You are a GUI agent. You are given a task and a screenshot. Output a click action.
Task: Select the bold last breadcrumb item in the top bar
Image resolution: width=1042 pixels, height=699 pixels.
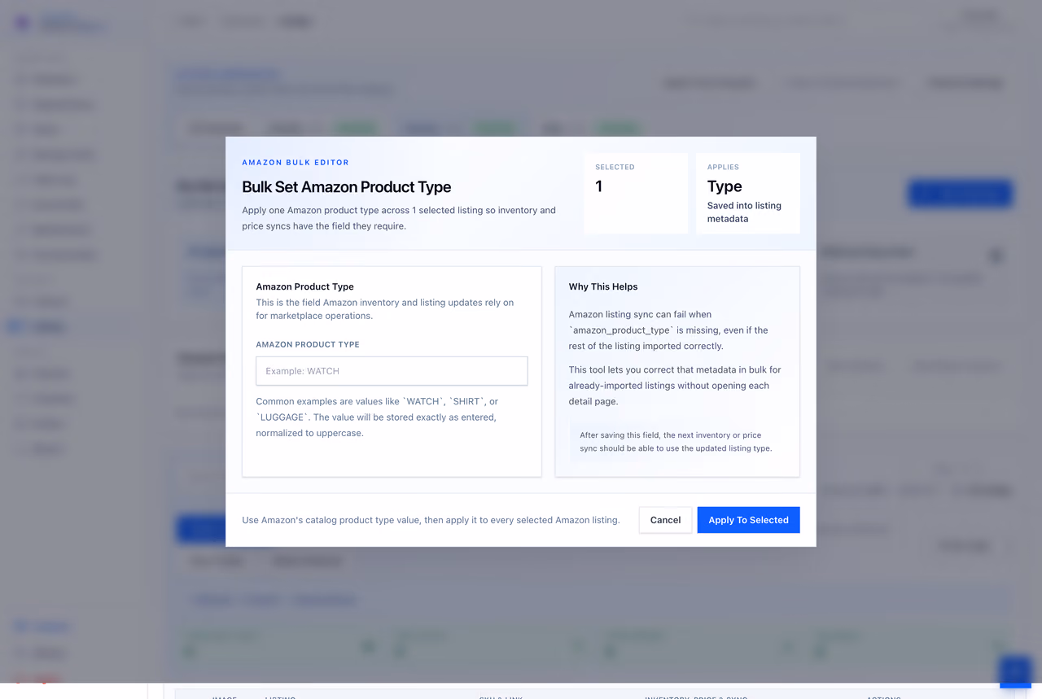point(296,22)
